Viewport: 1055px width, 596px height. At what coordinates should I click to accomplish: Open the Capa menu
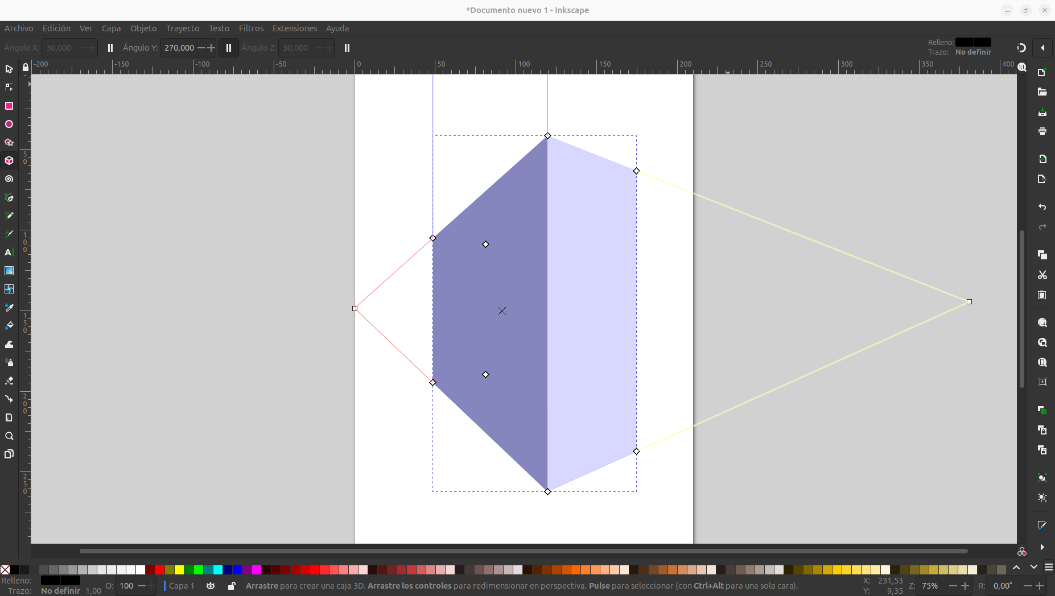(x=112, y=28)
